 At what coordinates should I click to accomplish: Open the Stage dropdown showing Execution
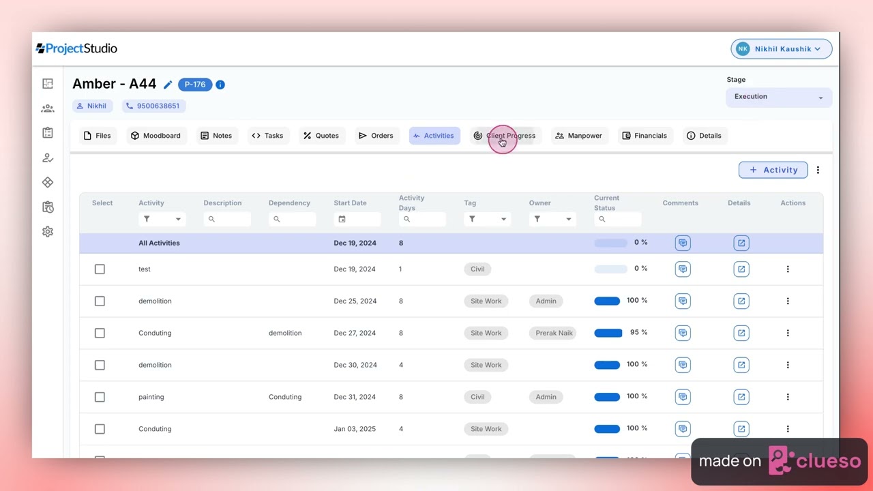tap(779, 97)
